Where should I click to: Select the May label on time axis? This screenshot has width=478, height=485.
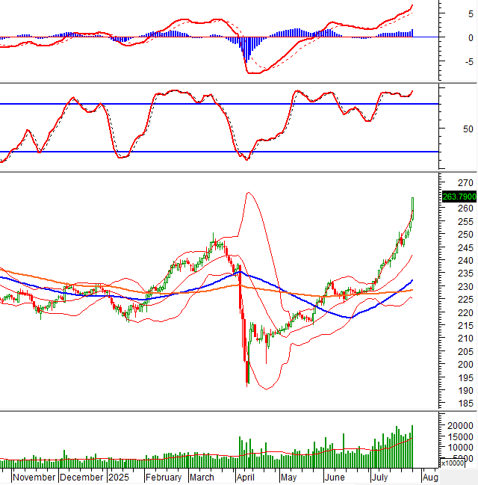click(288, 478)
